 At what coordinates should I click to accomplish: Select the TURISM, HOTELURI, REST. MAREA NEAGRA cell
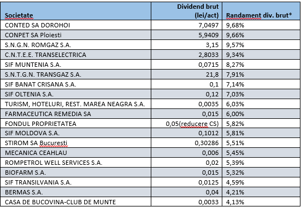[x=75, y=104]
